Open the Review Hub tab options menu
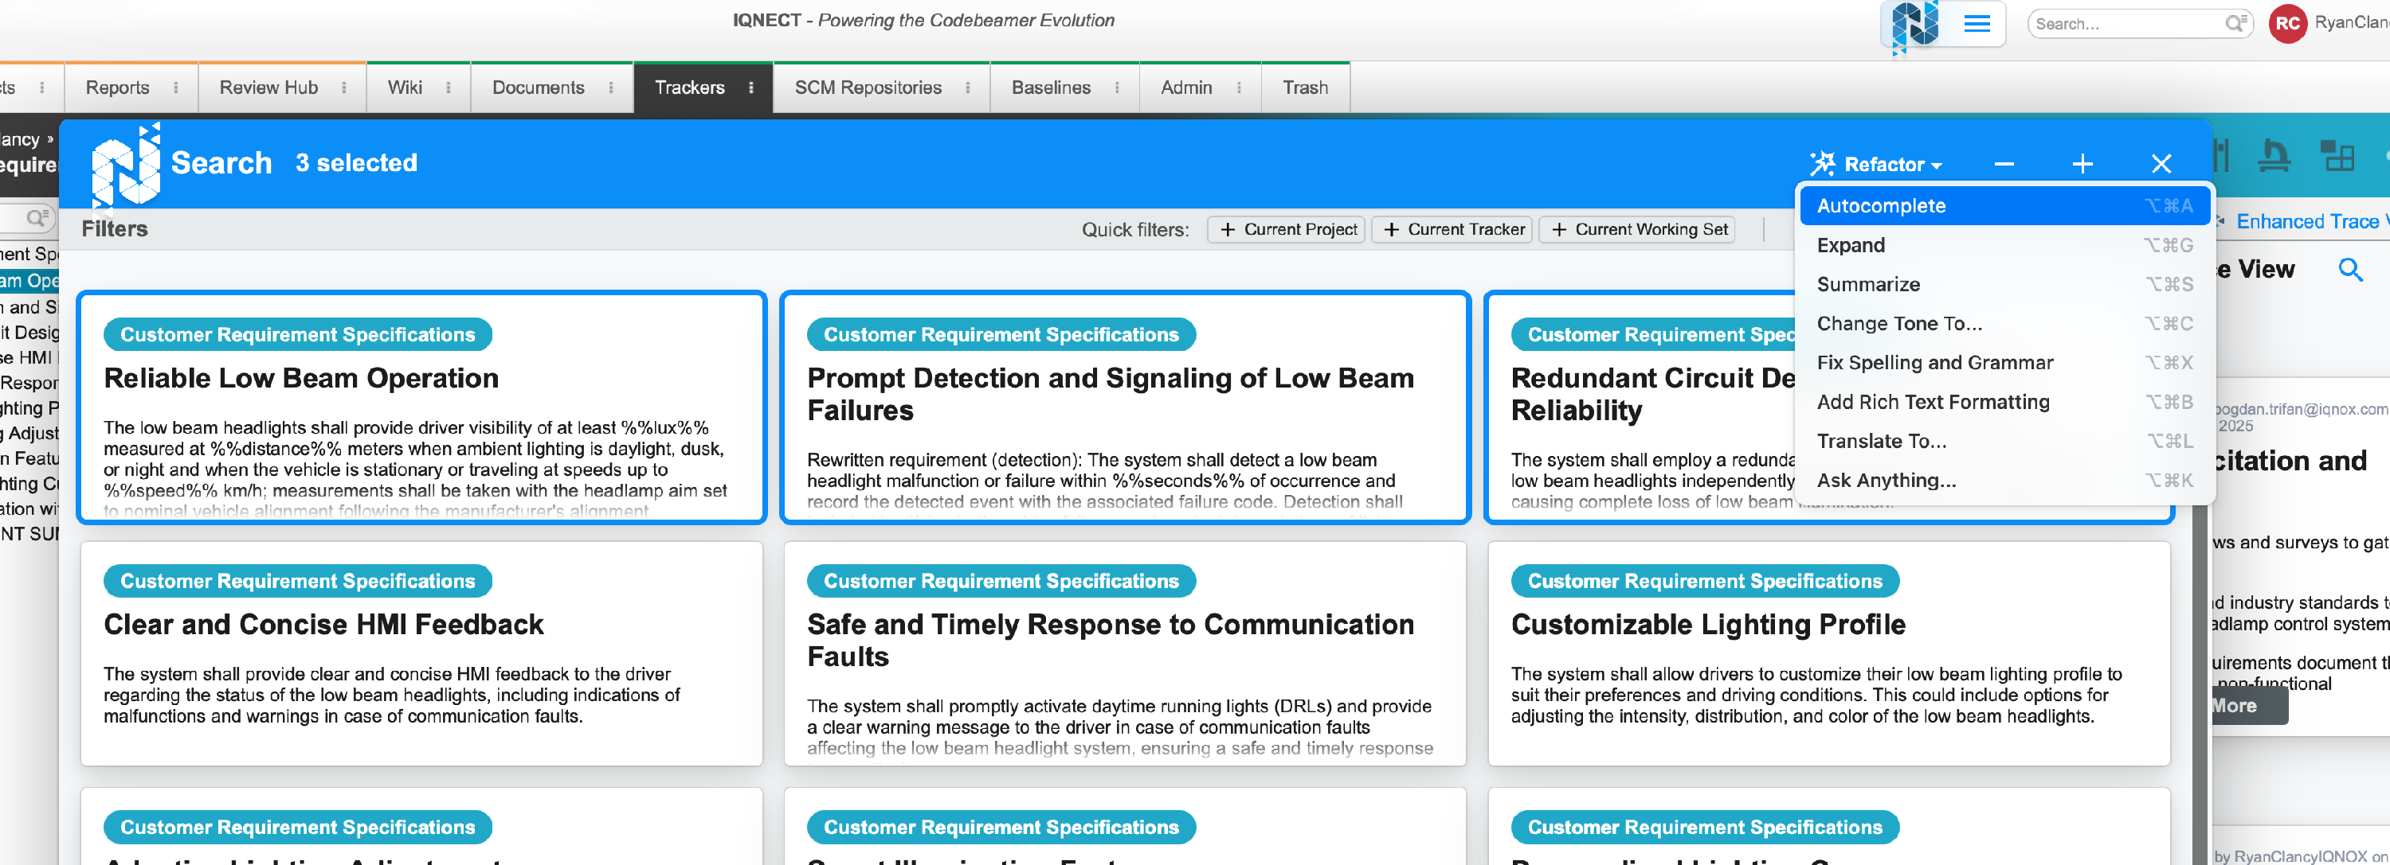The height and width of the screenshot is (865, 2390). [x=344, y=88]
